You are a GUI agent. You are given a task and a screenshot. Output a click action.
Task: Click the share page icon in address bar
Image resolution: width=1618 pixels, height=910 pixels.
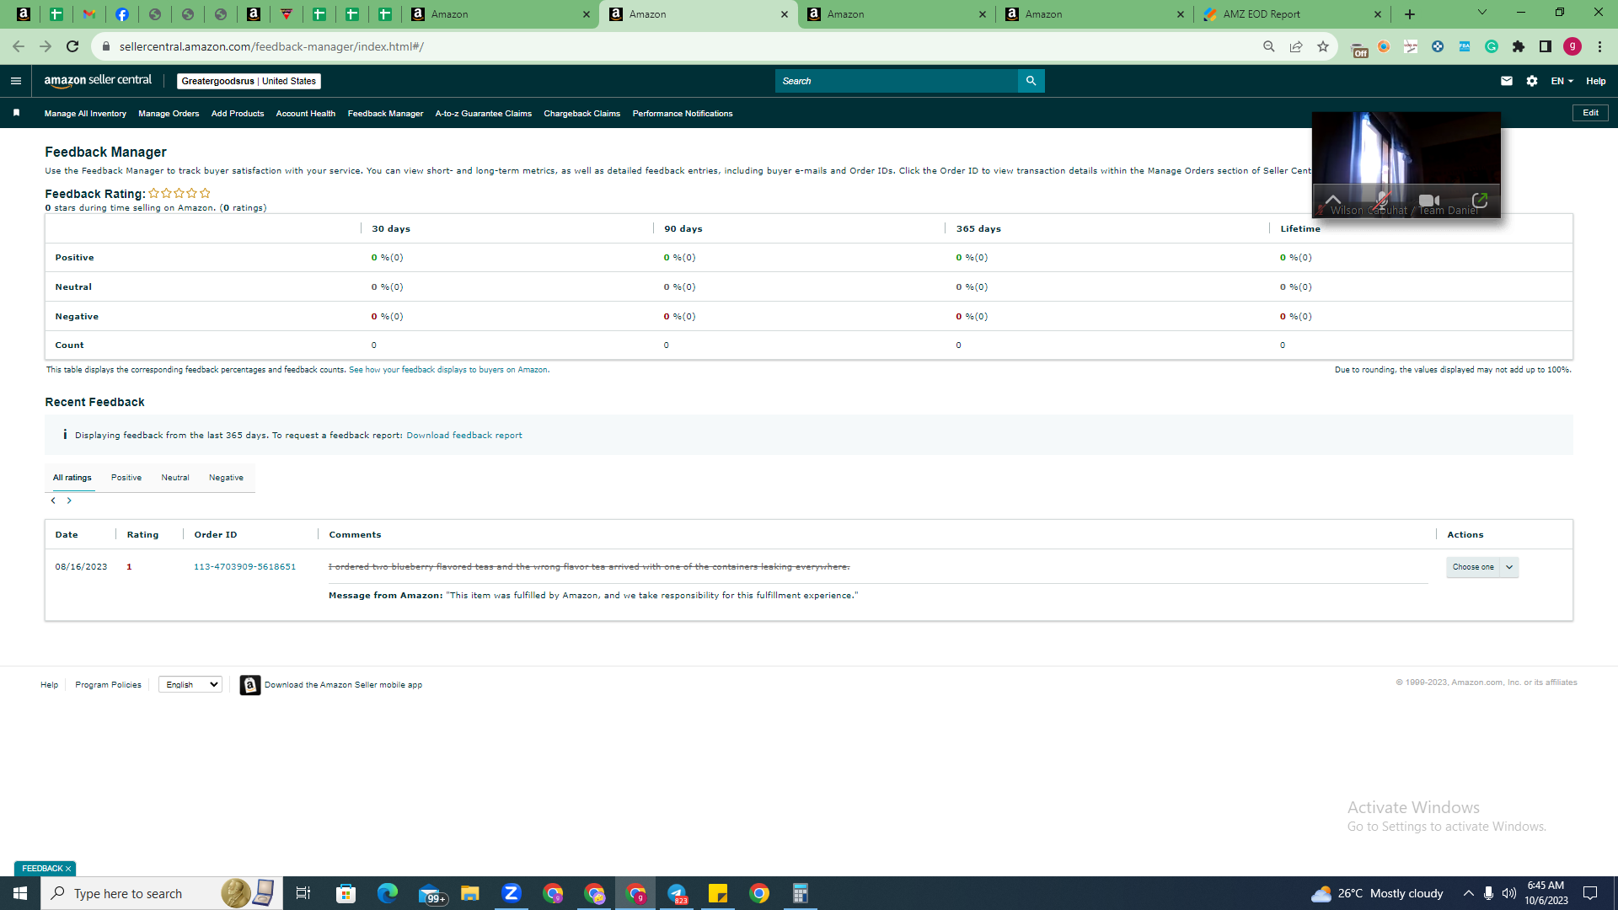click(1296, 46)
